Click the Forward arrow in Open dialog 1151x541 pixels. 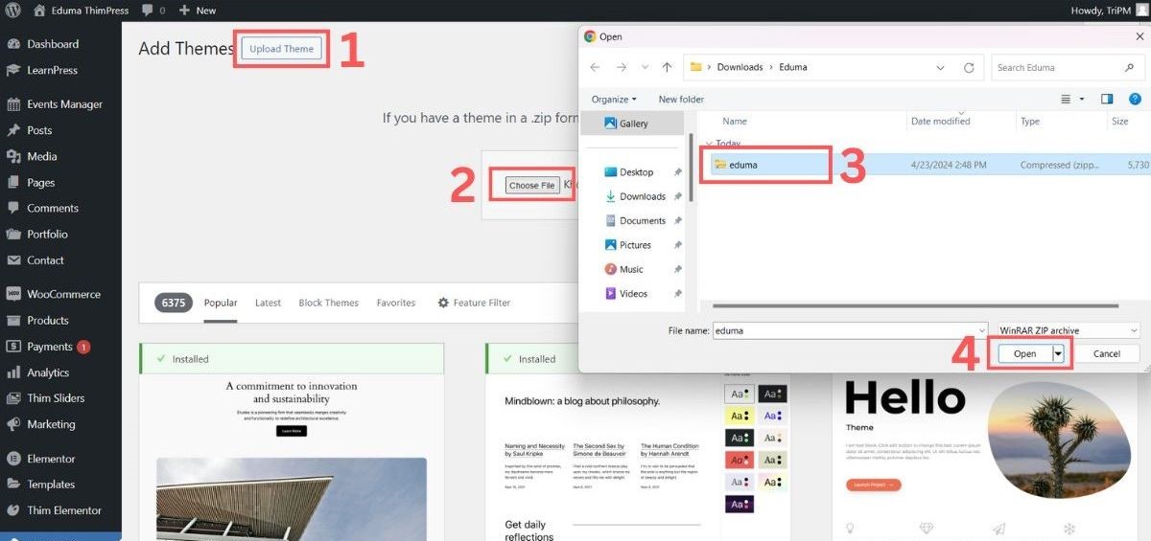tap(622, 67)
